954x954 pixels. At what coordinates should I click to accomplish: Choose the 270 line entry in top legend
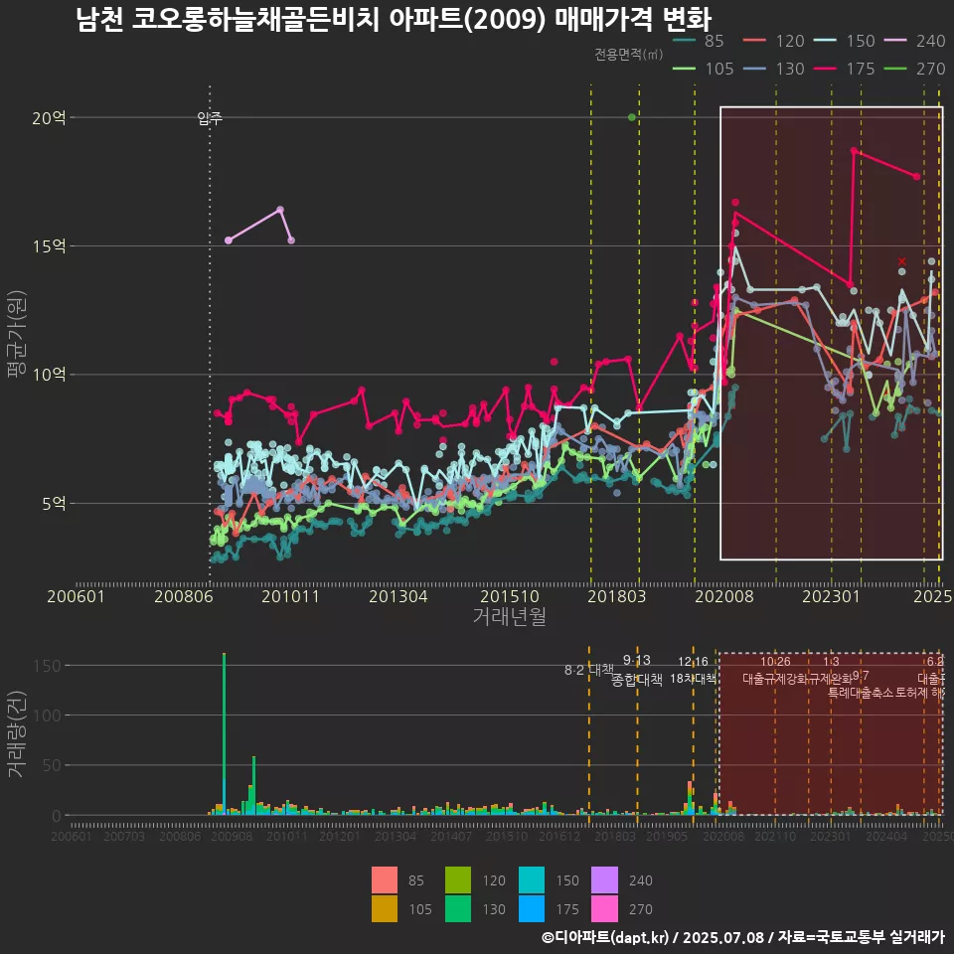(915, 69)
